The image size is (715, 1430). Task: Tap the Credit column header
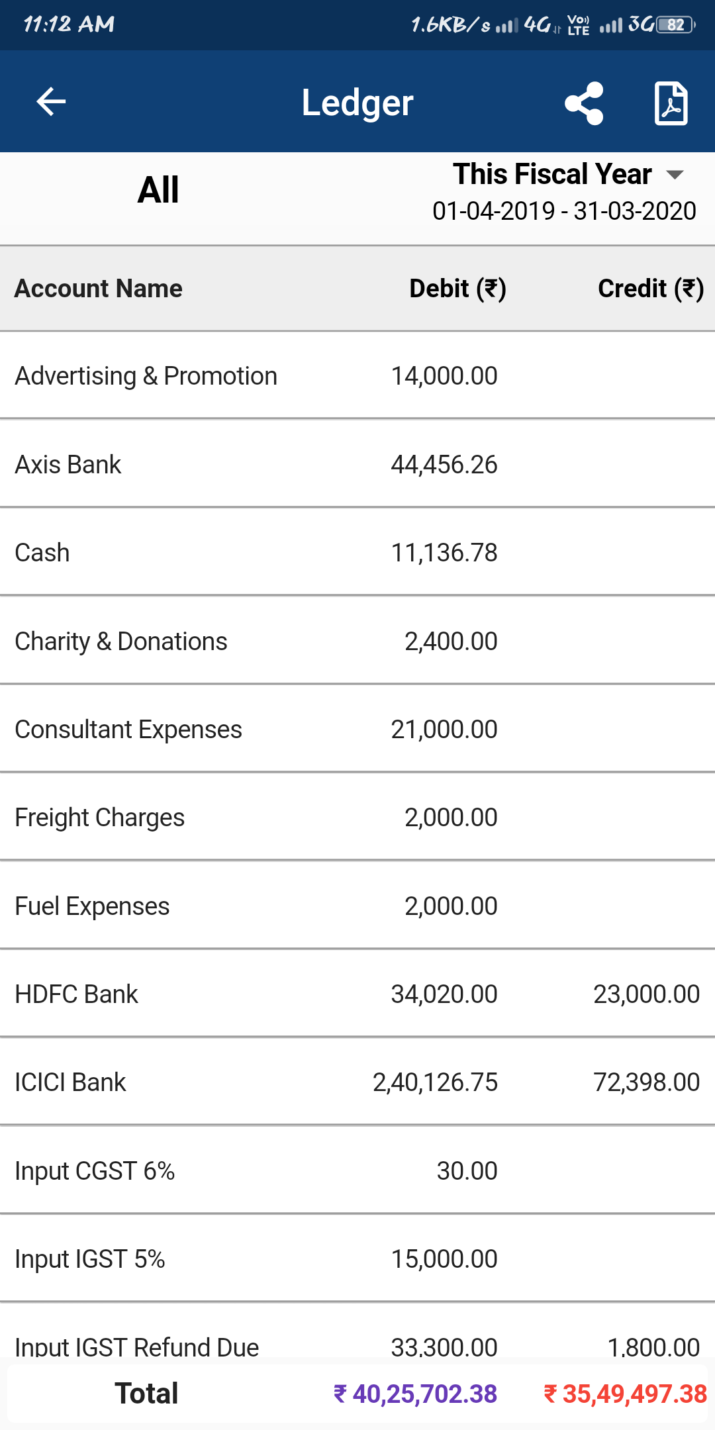[x=650, y=289]
